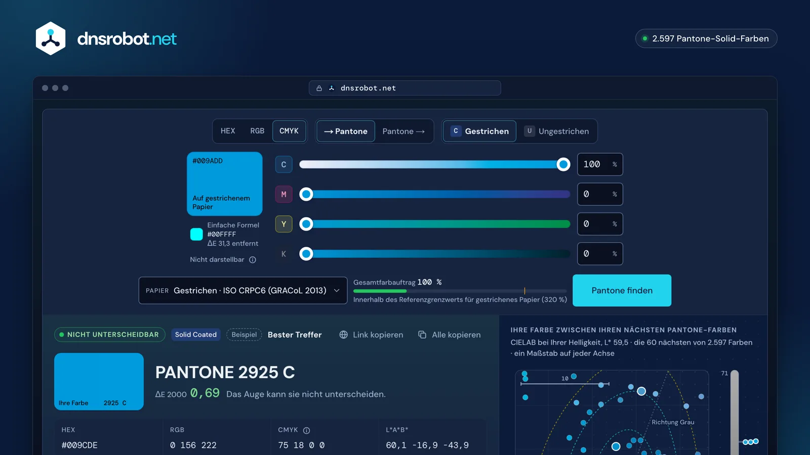This screenshot has width=810, height=455.
Task: Click the Yellow percent input field
Action: (600, 224)
